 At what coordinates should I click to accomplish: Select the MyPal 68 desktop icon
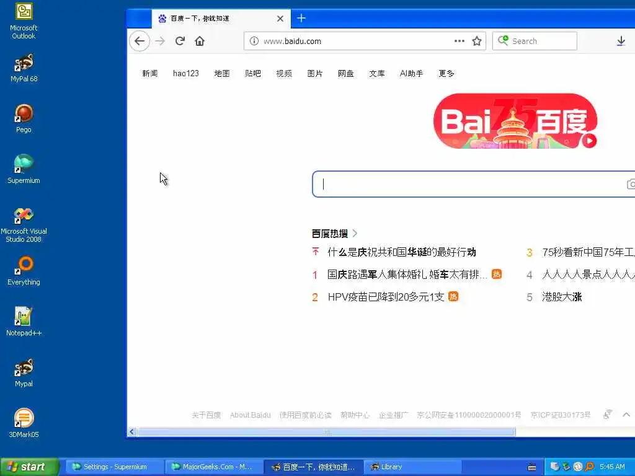tap(24, 68)
